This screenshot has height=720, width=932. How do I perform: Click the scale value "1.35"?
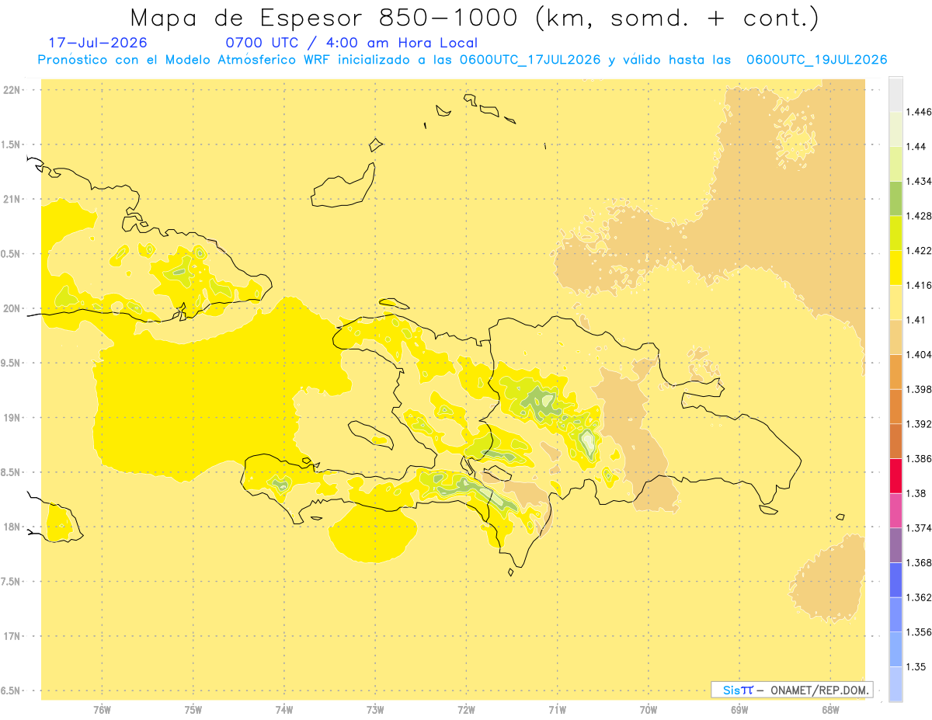[x=916, y=667]
